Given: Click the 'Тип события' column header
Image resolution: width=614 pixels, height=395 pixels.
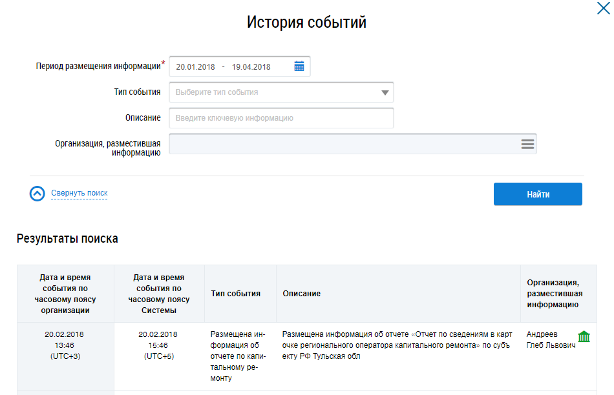Looking at the screenshot, I should click(x=236, y=294).
